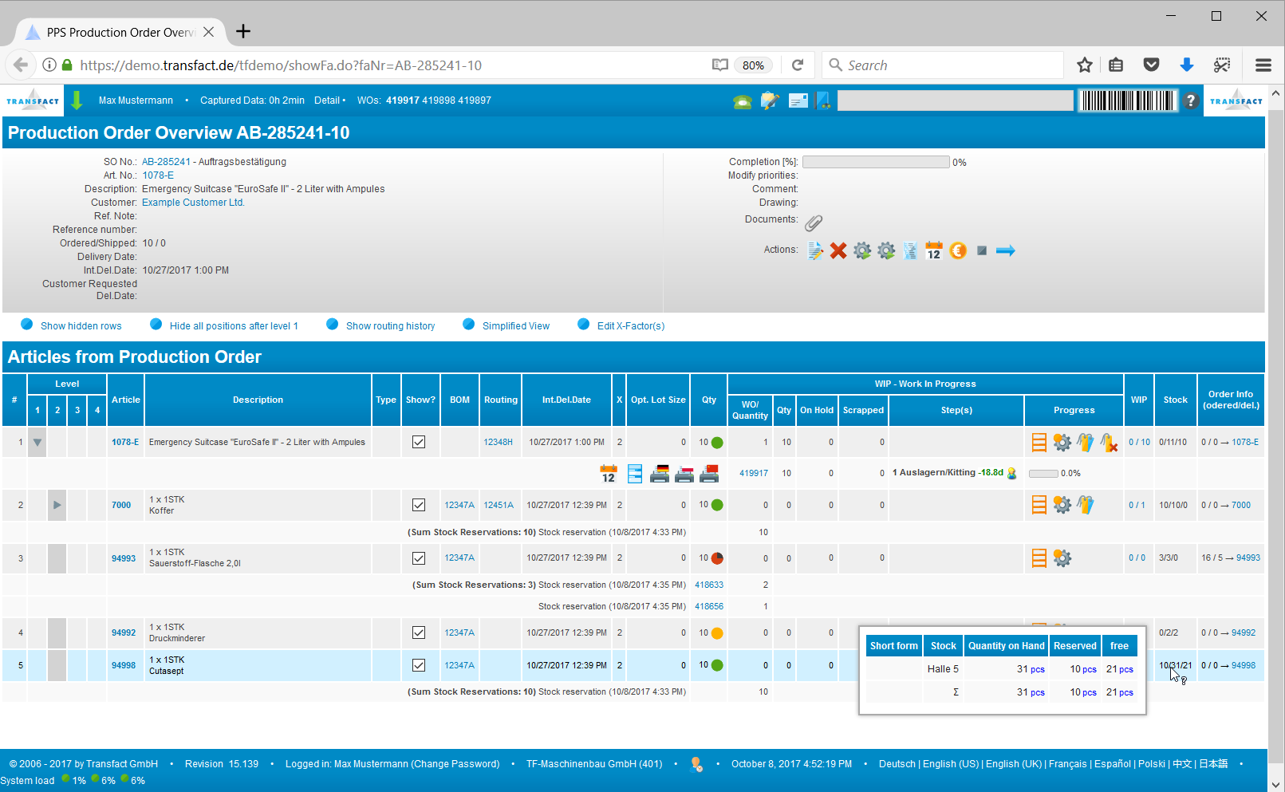Click Show hidden rows option
This screenshot has width=1285, height=792.
81,326
